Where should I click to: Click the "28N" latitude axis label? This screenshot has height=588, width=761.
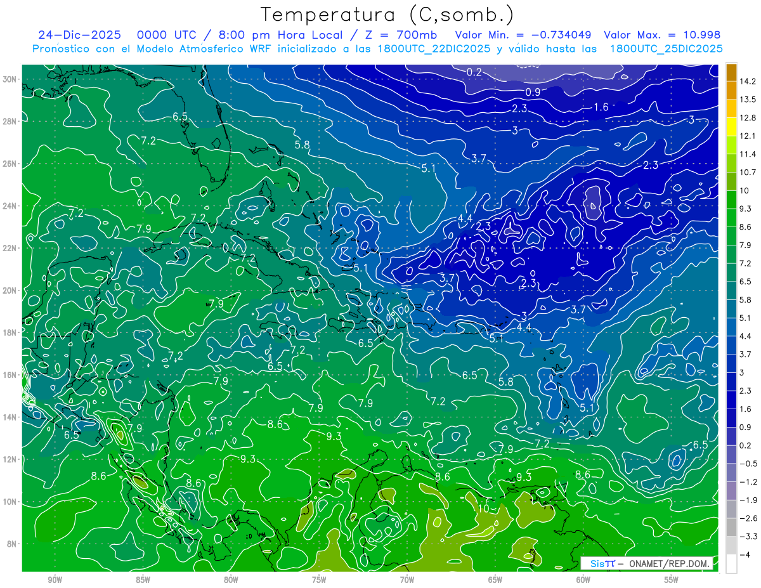pyautogui.click(x=11, y=121)
